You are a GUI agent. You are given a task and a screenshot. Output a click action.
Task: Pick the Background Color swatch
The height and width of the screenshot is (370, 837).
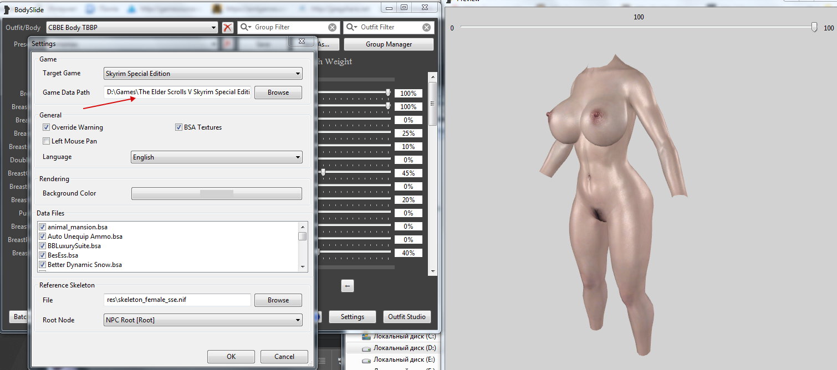point(216,193)
